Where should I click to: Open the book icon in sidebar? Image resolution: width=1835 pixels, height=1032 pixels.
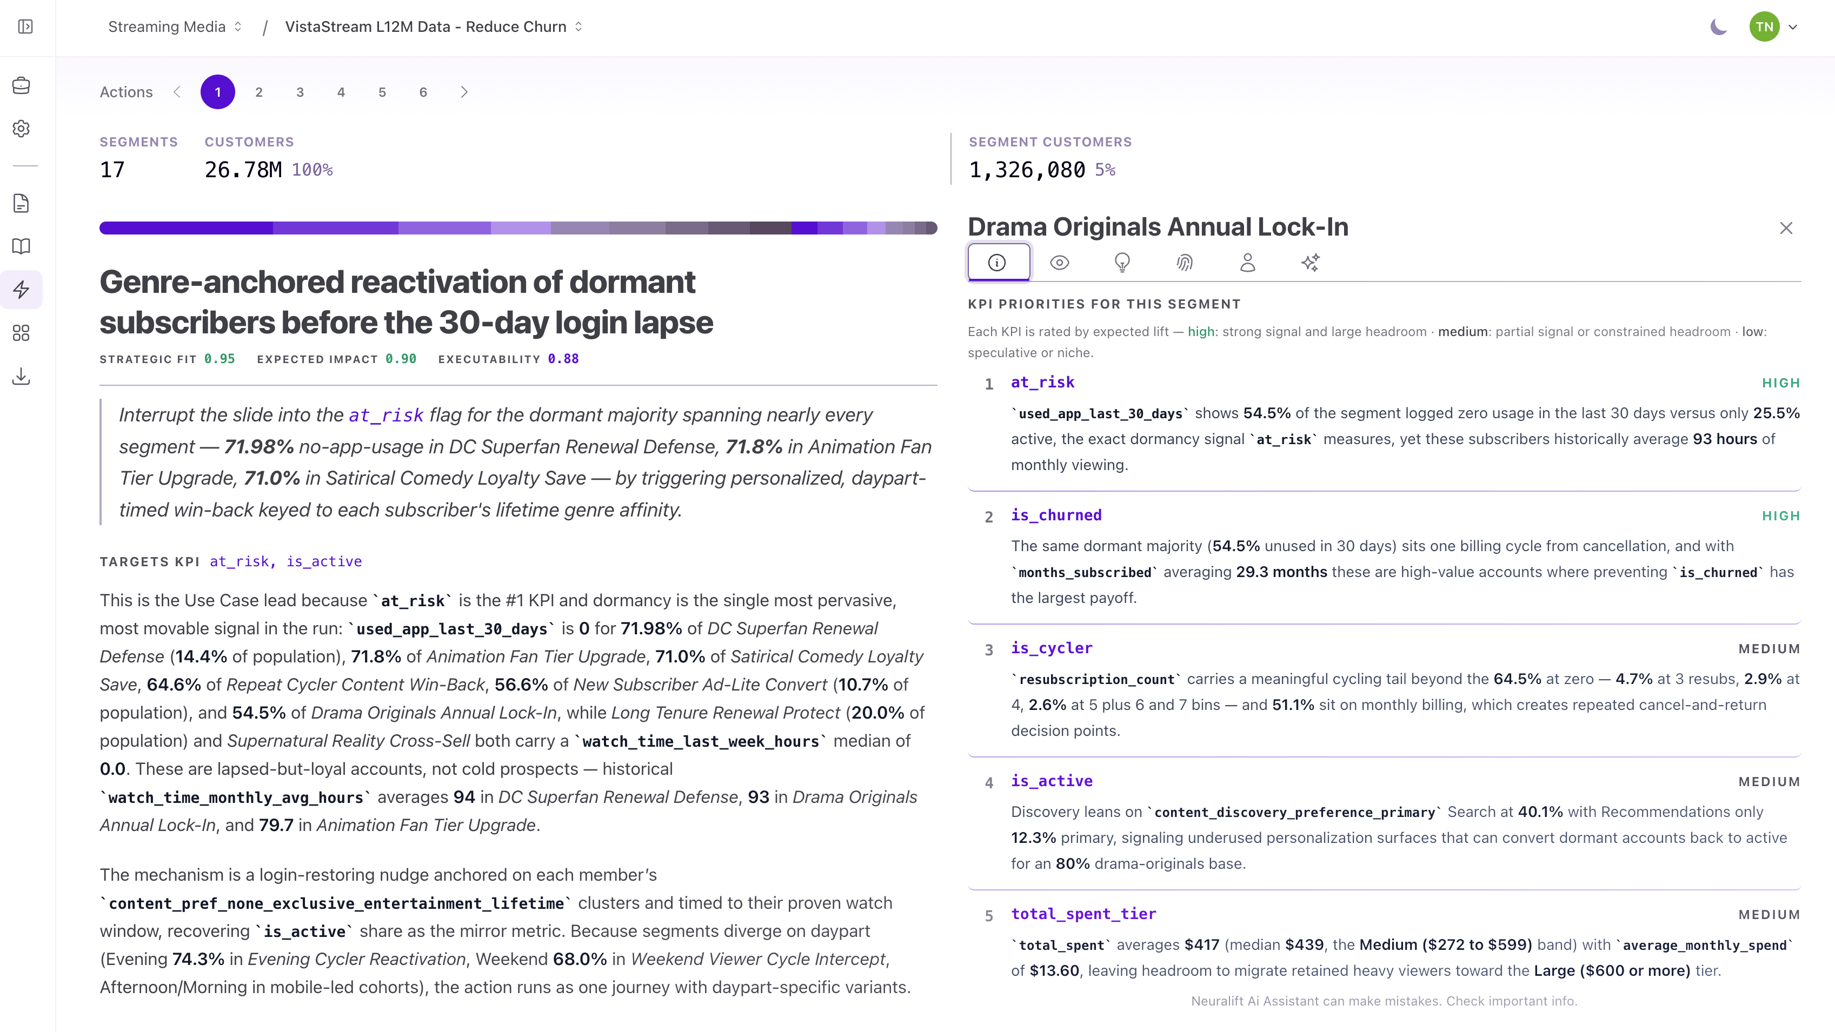(22, 246)
